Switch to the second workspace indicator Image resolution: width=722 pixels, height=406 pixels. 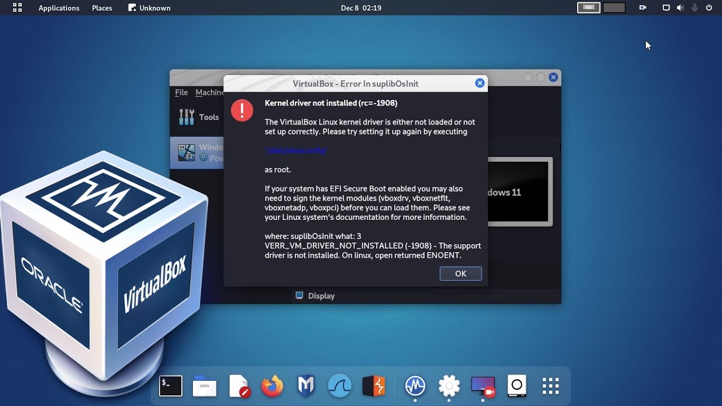[x=614, y=7]
